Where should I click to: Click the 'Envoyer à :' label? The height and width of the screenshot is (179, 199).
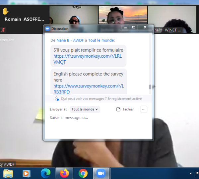(x=58, y=109)
